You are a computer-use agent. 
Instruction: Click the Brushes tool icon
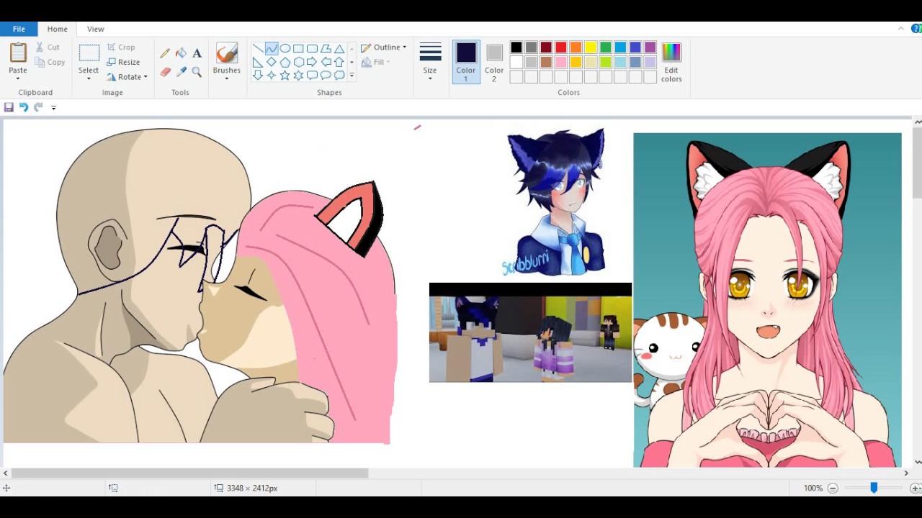[227, 53]
